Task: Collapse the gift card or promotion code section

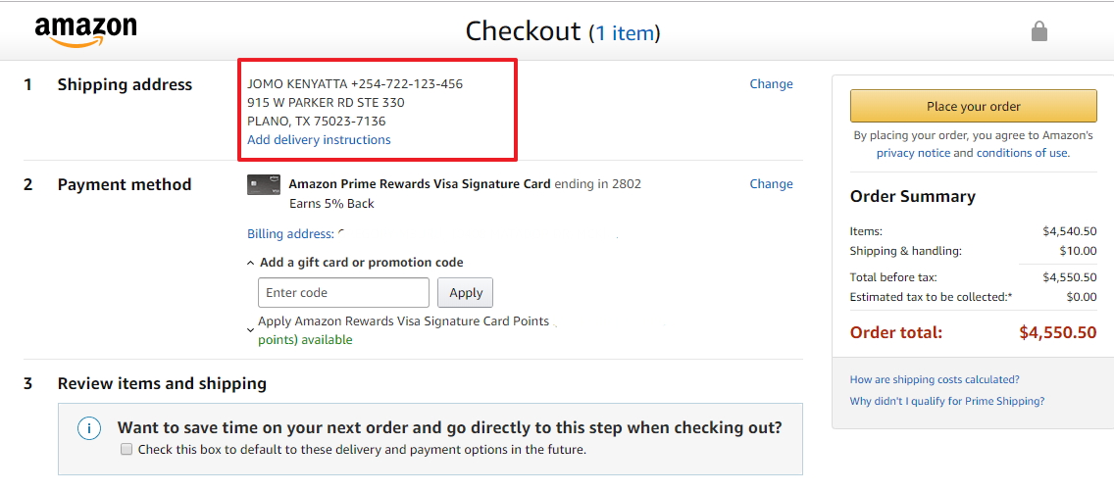Action: (251, 263)
